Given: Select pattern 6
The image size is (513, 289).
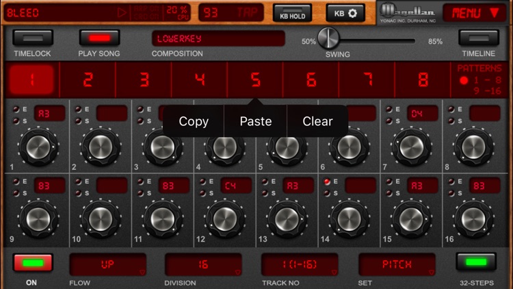Looking at the screenshot, I should click(311, 79).
